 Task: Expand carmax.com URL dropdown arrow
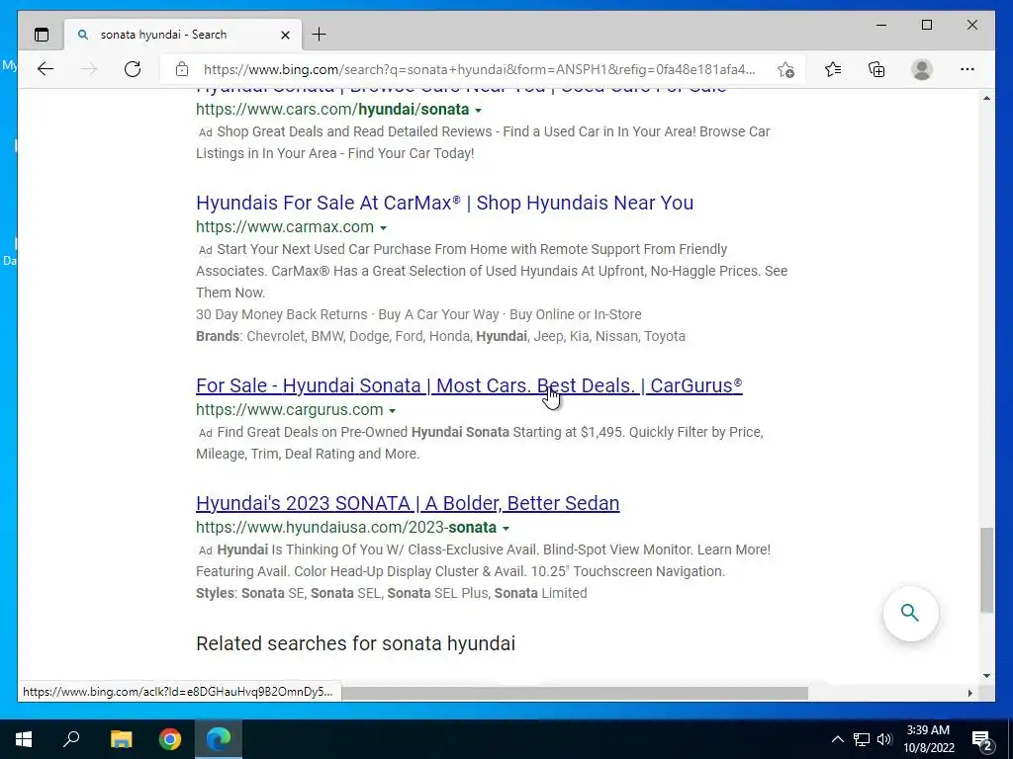click(x=383, y=228)
